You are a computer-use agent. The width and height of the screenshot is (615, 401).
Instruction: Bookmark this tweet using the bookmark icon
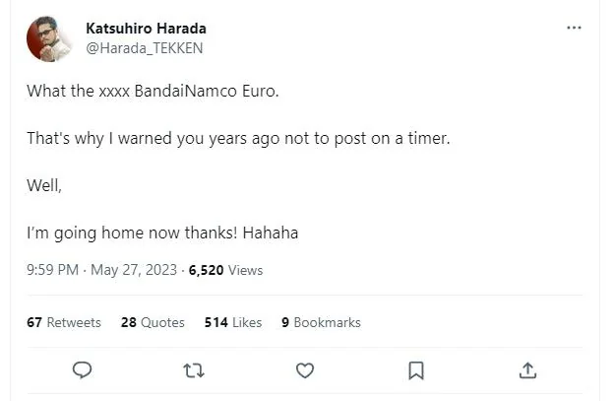(x=416, y=369)
